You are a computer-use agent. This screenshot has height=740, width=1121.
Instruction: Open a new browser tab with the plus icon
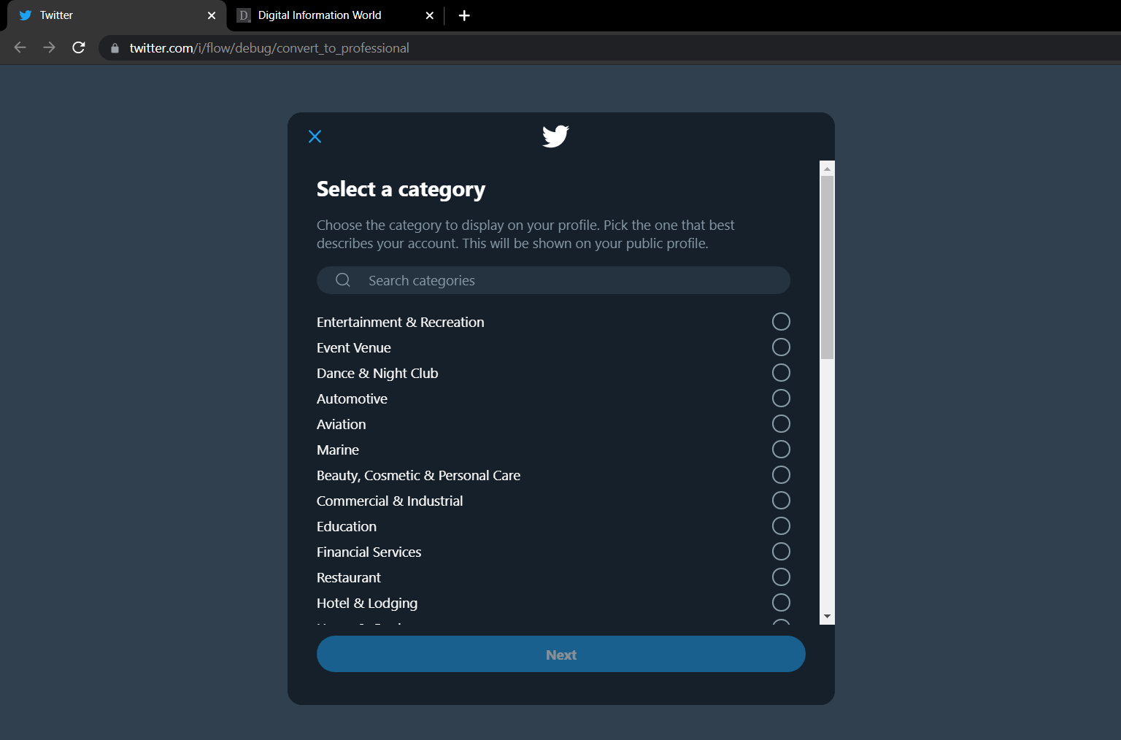[464, 15]
